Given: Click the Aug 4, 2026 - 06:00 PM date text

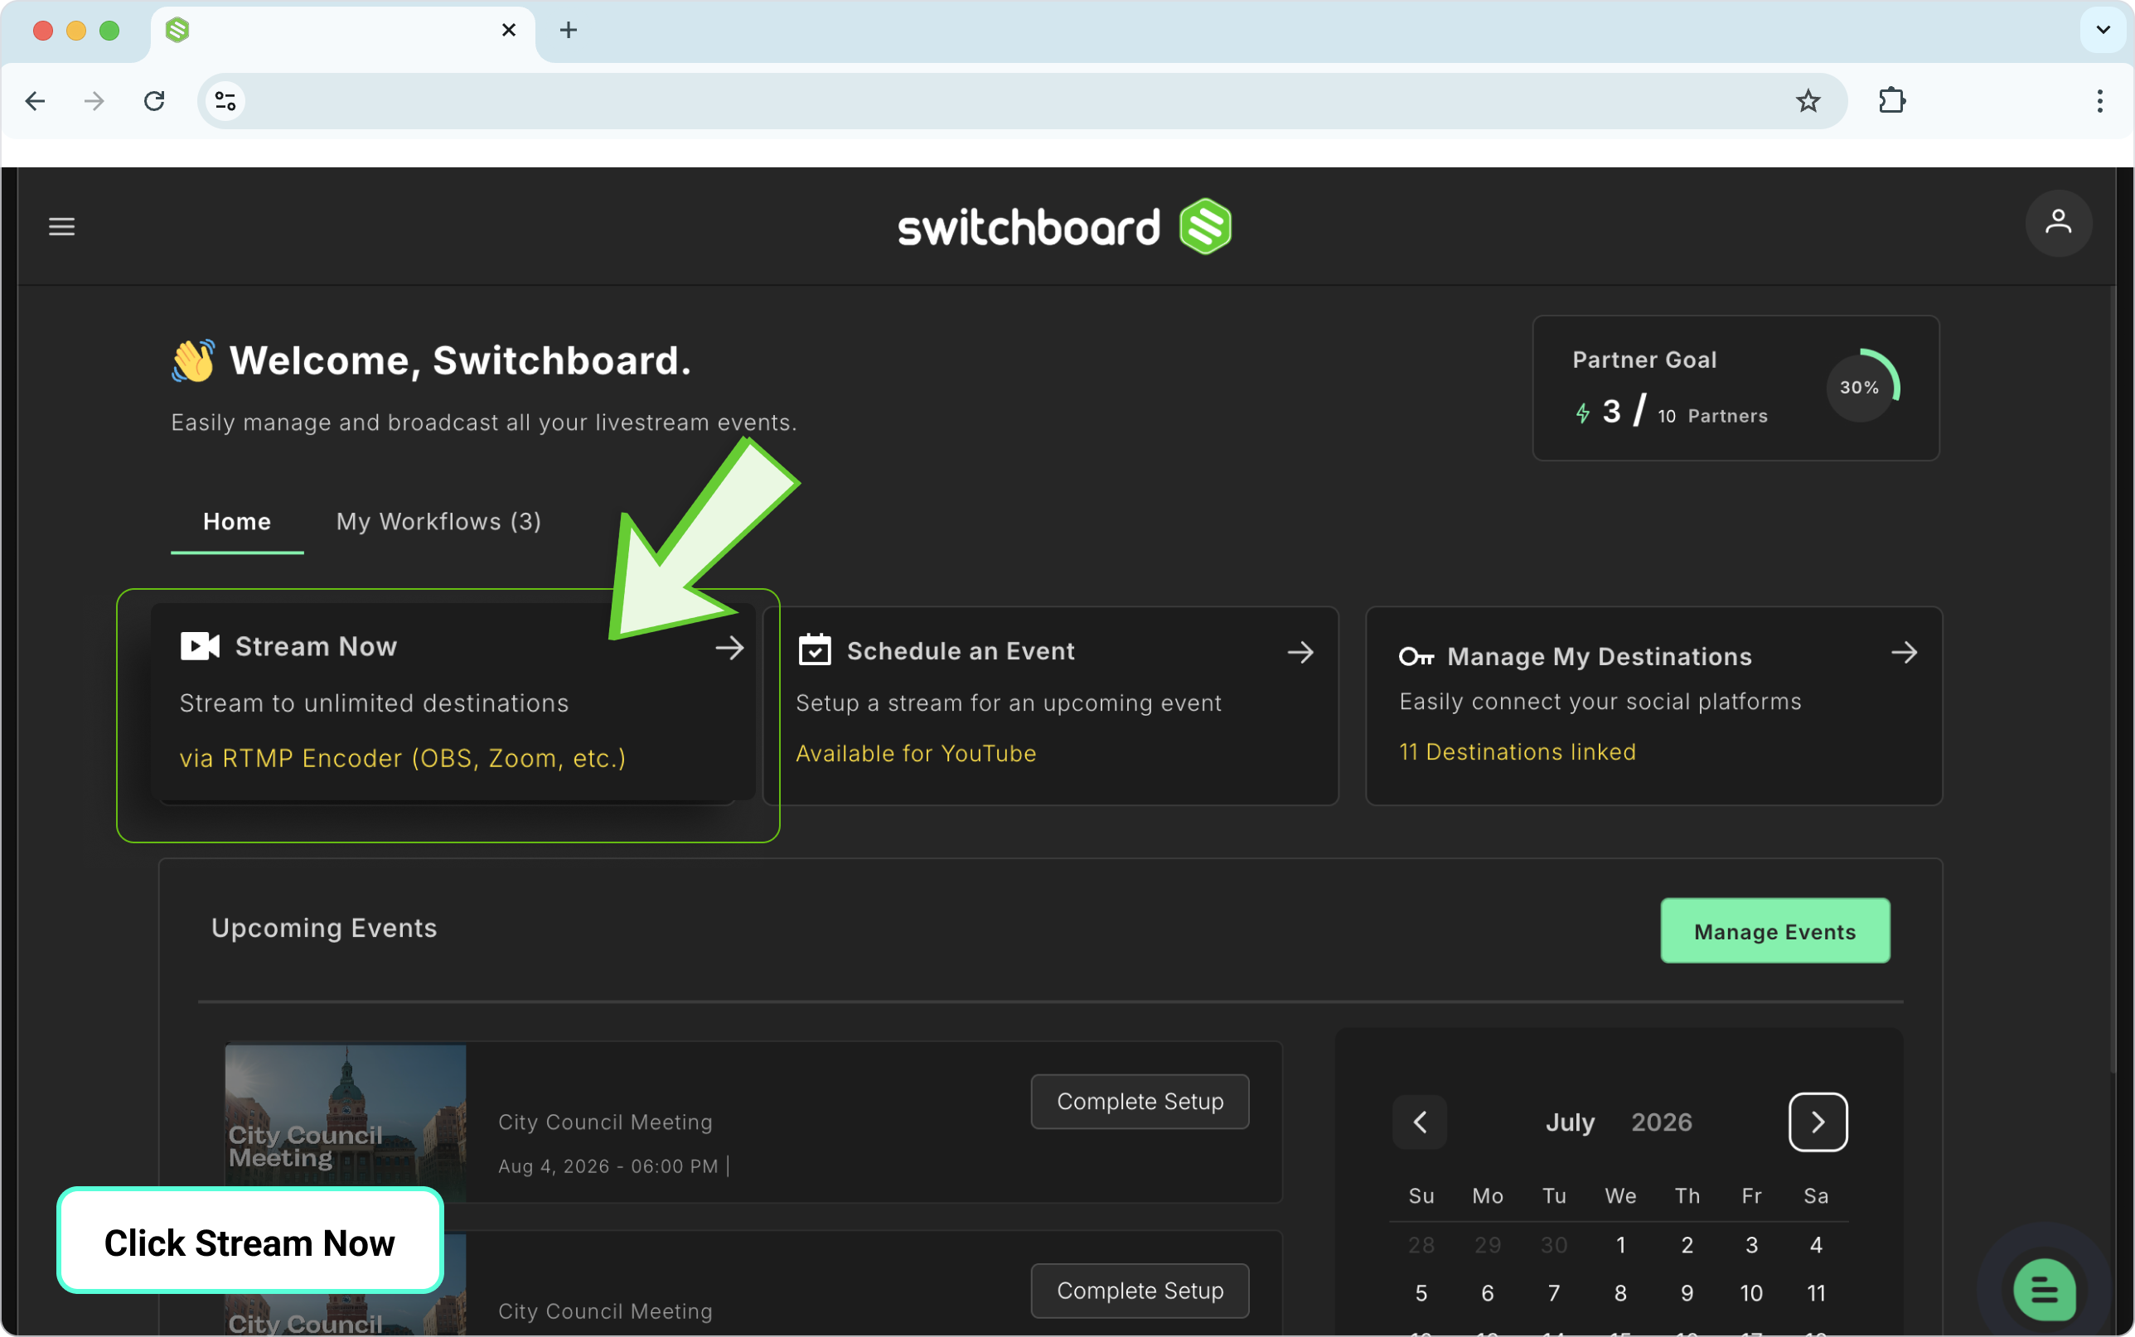Looking at the screenshot, I should pos(608,1166).
